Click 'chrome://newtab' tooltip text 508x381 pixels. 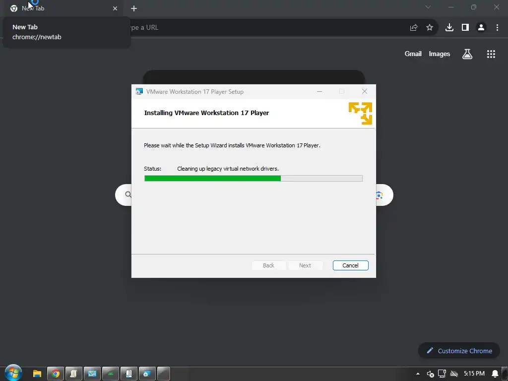pos(37,37)
